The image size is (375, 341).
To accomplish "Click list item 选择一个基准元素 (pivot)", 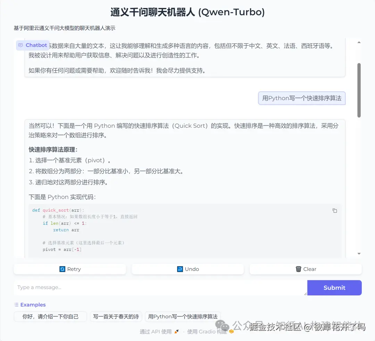I will [69, 160].
